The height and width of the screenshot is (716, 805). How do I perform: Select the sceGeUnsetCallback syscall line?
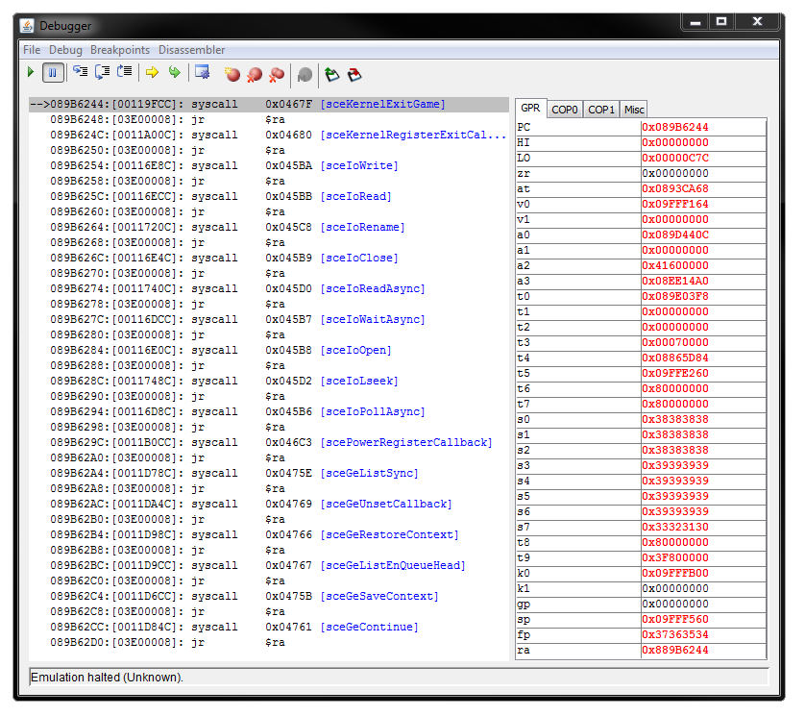(x=269, y=505)
